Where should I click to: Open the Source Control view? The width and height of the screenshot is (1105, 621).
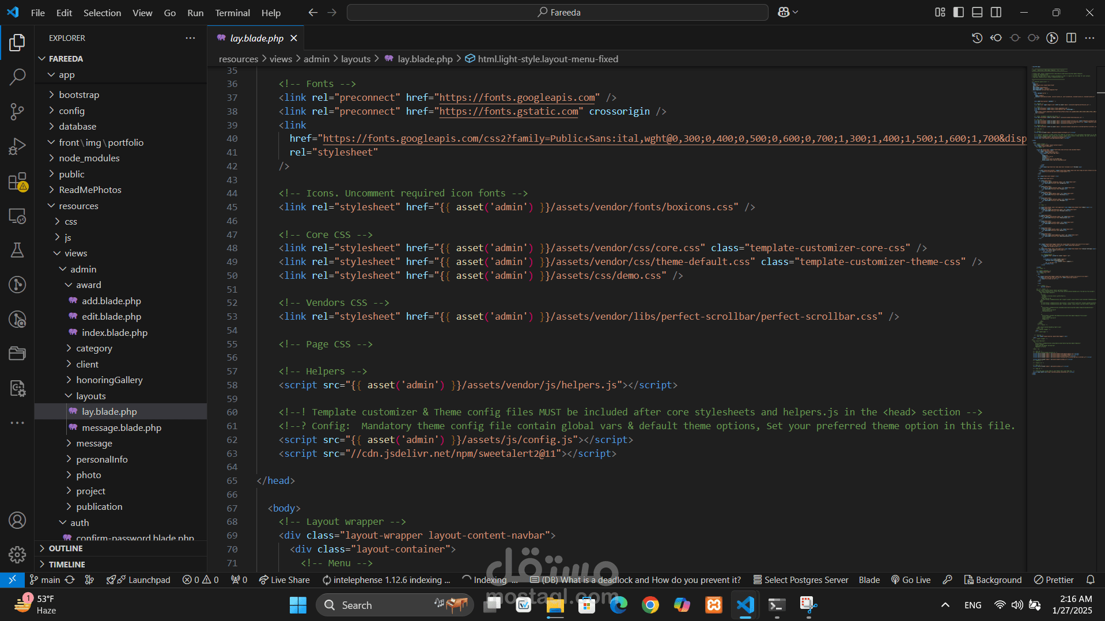coord(17,112)
